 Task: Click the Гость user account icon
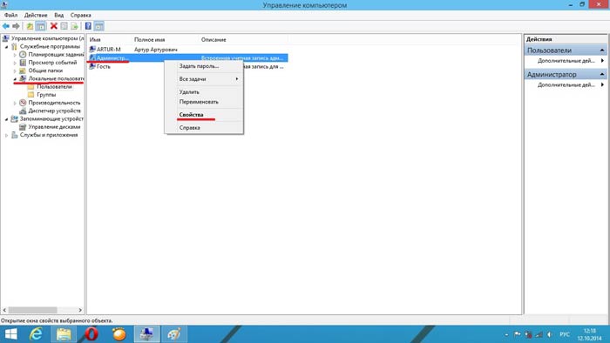tap(92, 66)
